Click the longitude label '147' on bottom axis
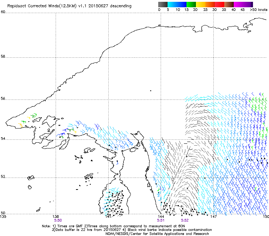Image resolution: width=269 pixels, height=236 pixels. [213, 216]
